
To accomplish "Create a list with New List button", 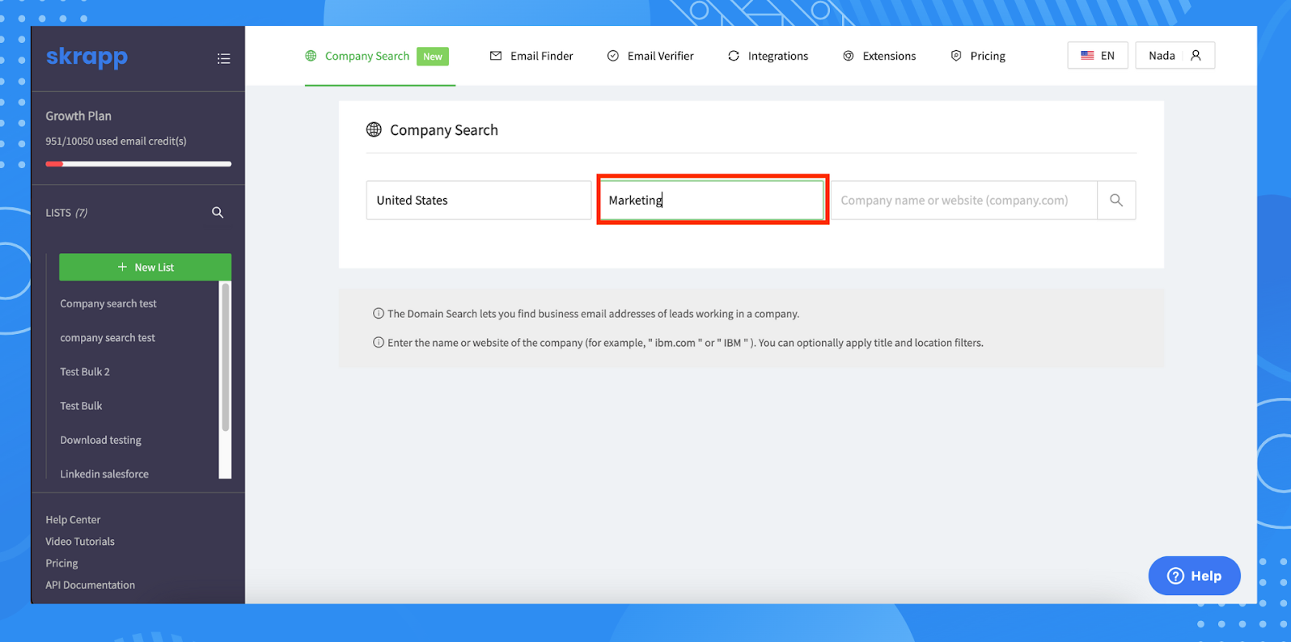I will coord(145,267).
